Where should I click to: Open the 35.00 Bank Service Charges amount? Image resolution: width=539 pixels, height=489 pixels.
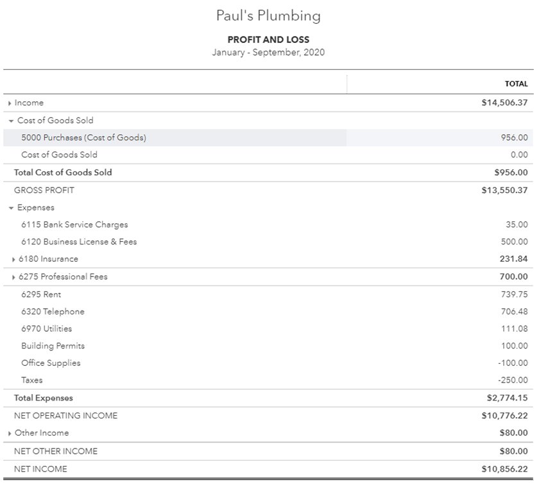tap(517, 225)
